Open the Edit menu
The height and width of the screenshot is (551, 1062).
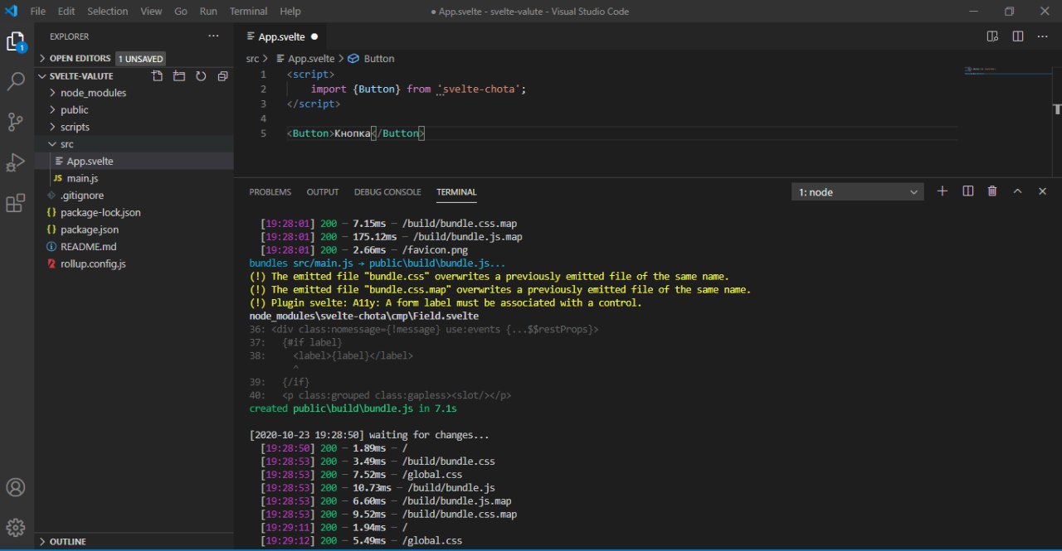point(66,12)
